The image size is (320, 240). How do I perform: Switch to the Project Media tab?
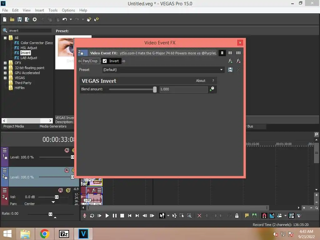tap(14, 126)
